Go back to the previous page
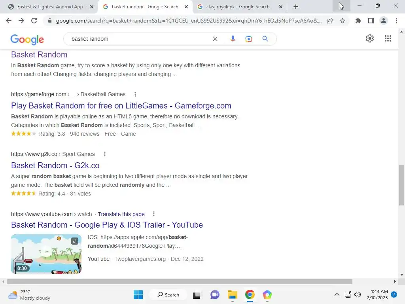 click(x=9, y=21)
